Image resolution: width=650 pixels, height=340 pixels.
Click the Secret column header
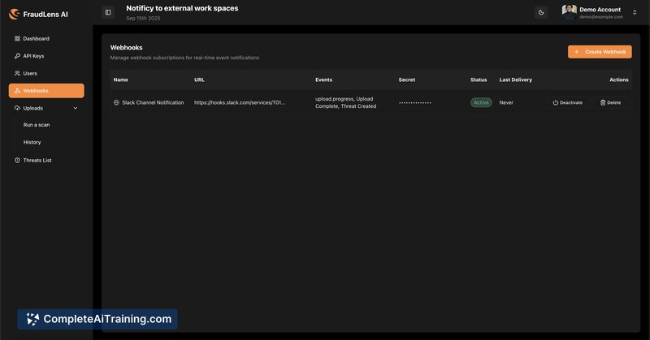coord(407,80)
